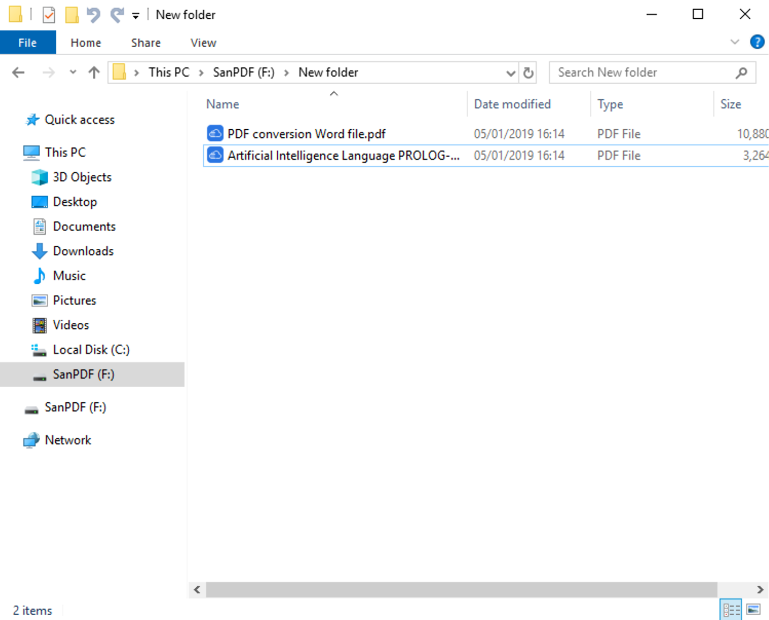
Task: Switch to the View ribbon tab
Action: click(x=203, y=42)
